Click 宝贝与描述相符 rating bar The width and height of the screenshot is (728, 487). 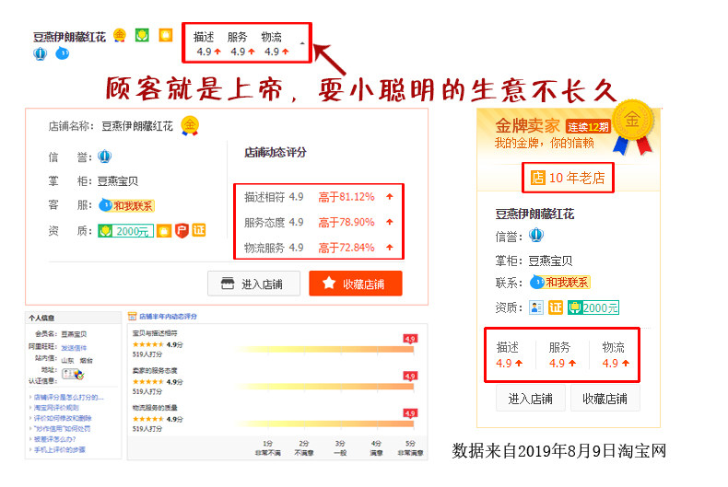[x=325, y=349]
